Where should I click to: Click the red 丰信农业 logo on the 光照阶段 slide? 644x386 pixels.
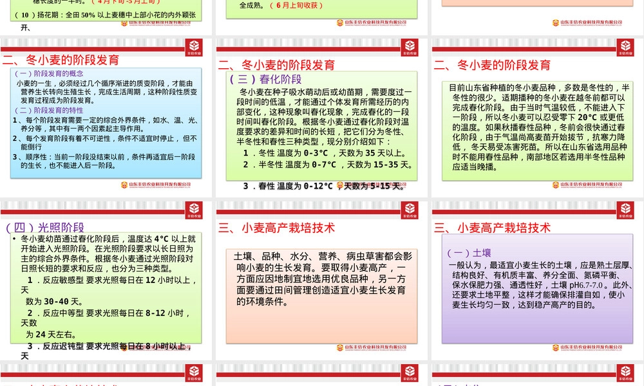(x=194, y=210)
